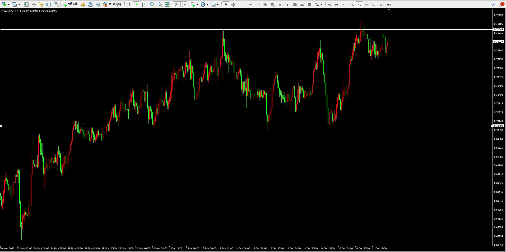Open the cloud hosting VPS icon
The width and height of the screenshot is (506, 252).
(90, 4)
